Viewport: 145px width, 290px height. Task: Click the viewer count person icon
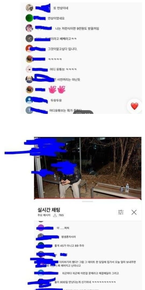point(55,215)
